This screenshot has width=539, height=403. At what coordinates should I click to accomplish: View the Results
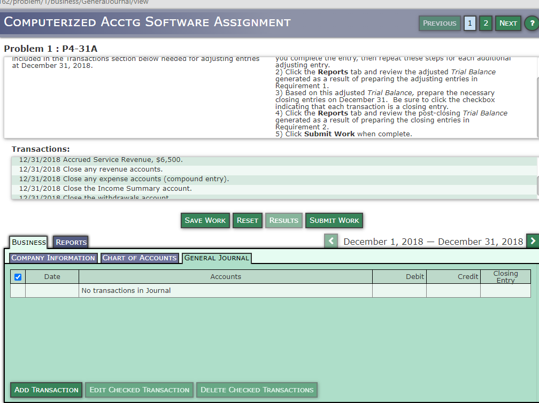[283, 220]
